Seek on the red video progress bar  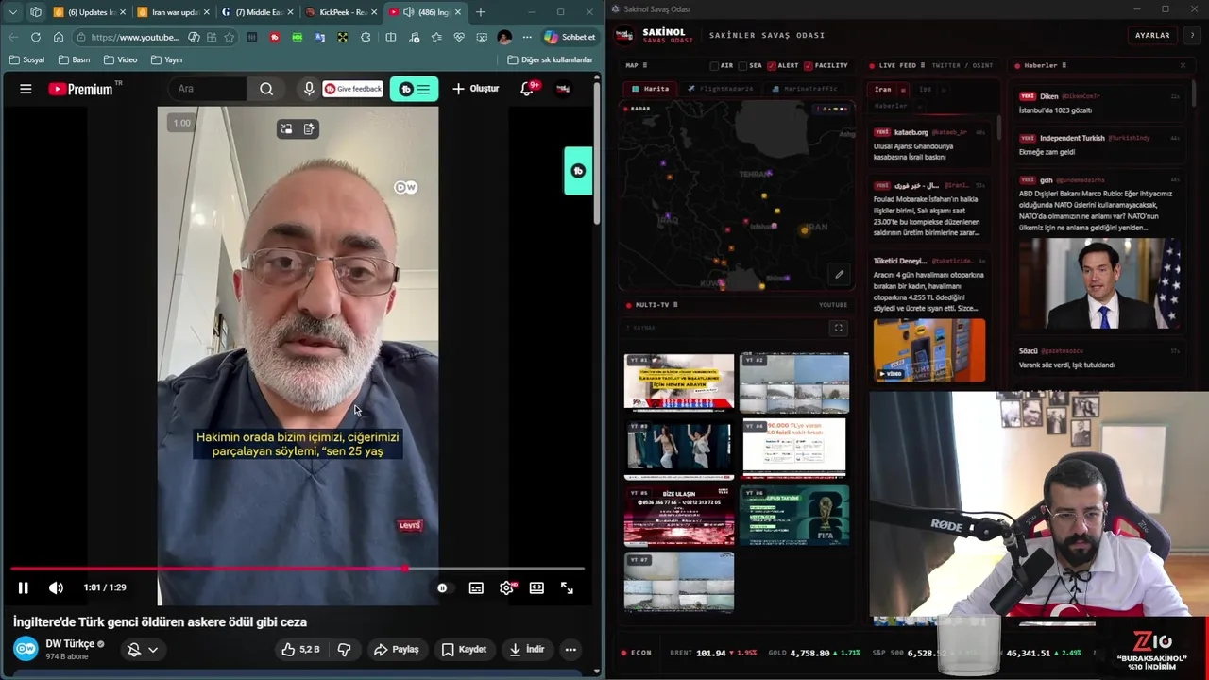pyautogui.click(x=298, y=569)
